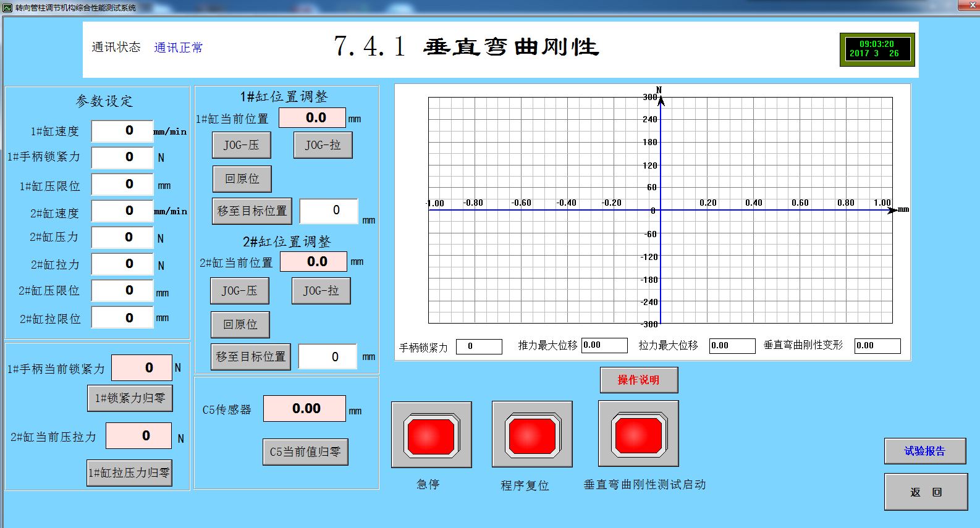Move cylinder 1# via 移至目标位置 button
The width and height of the screenshot is (980, 528).
[252, 211]
